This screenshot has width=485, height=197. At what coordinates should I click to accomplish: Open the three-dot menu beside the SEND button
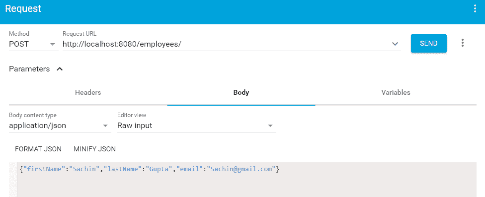click(463, 43)
